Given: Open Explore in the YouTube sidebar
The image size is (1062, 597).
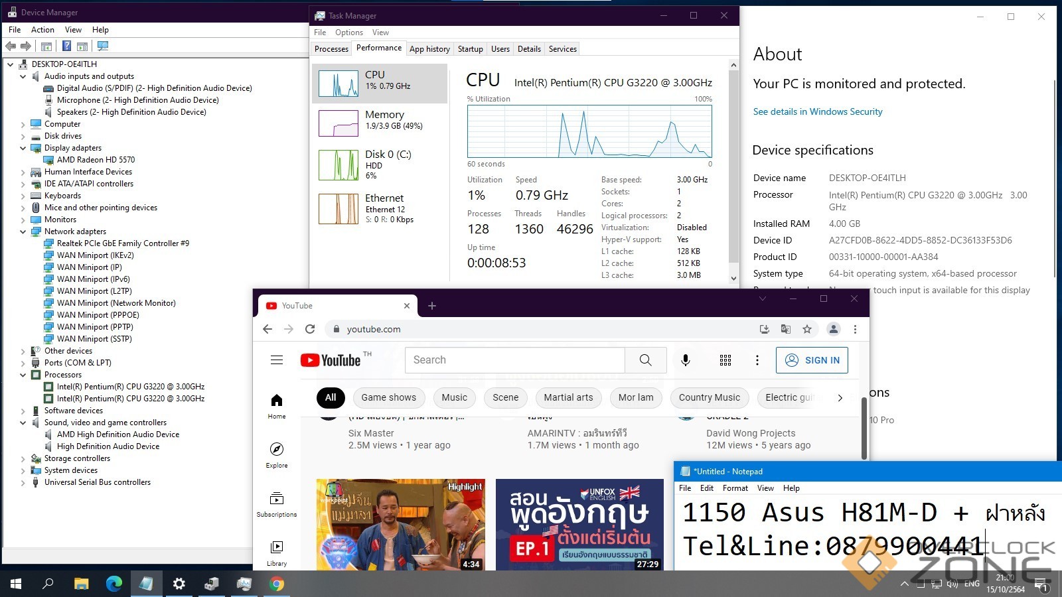Looking at the screenshot, I should pyautogui.click(x=277, y=455).
